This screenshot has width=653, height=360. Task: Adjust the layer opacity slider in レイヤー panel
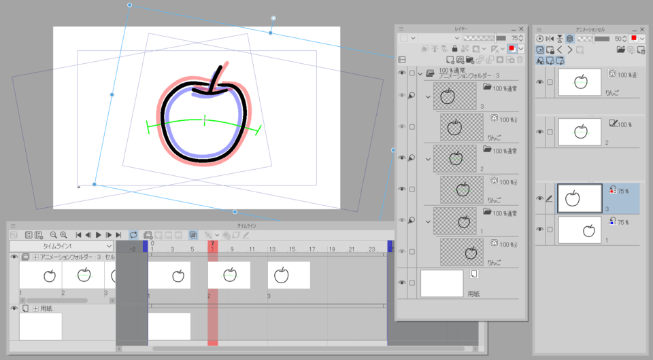pos(485,38)
